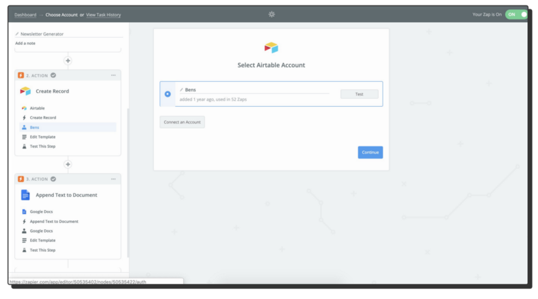Click the orange action icon for step 3

pos(21,179)
